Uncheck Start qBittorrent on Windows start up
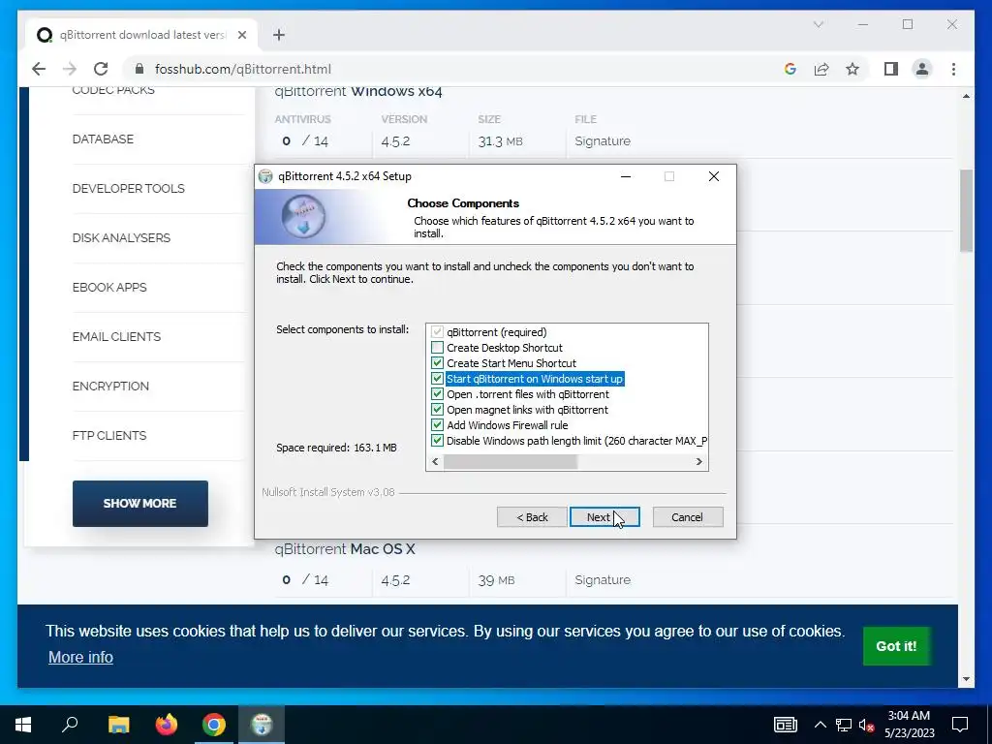 [x=437, y=379]
